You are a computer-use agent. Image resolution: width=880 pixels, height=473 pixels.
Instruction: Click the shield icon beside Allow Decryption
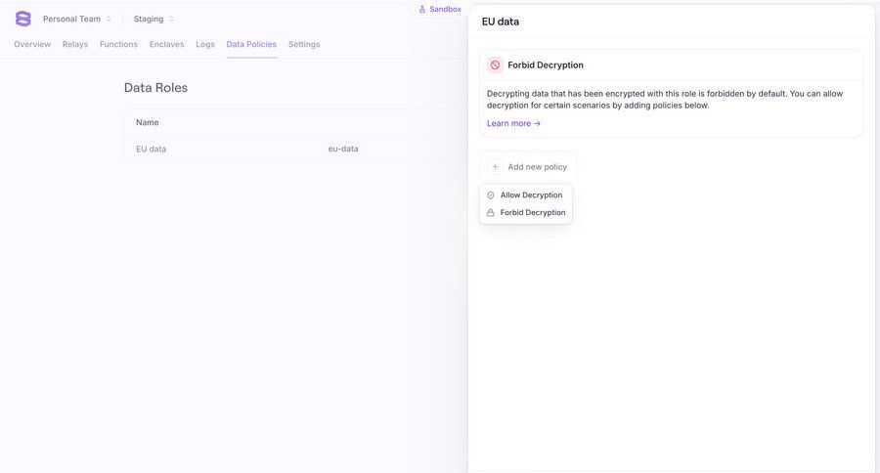tap(491, 195)
